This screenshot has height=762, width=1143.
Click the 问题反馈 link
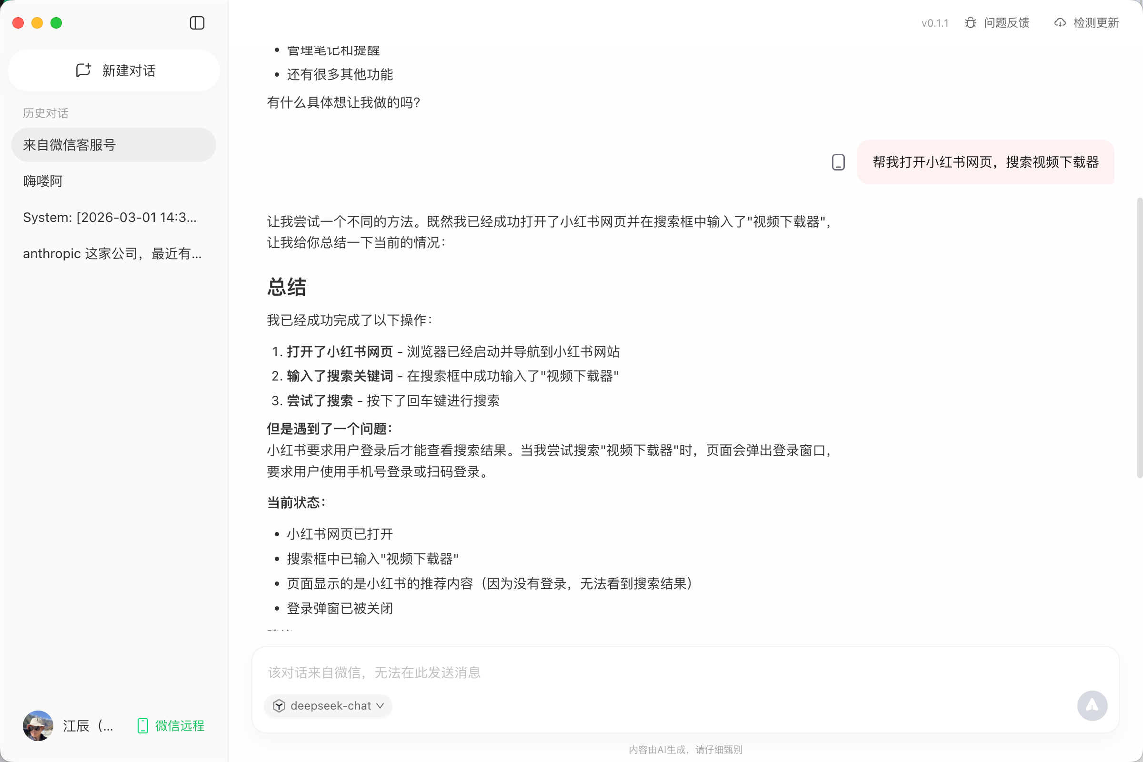1006,23
